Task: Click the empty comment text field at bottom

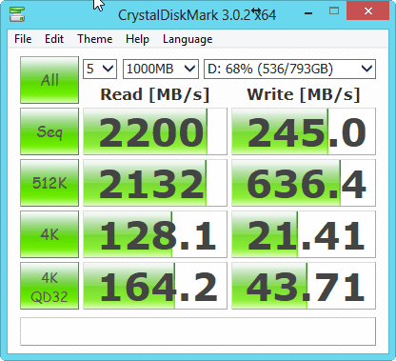Action: pyautogui.click(x=198, y=331)
